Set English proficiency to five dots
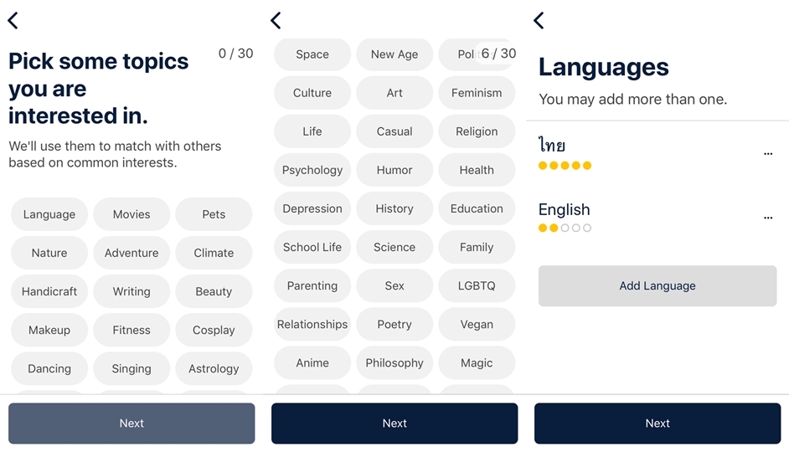This screenshot has width=789, height=452. [x=587, y=228]
